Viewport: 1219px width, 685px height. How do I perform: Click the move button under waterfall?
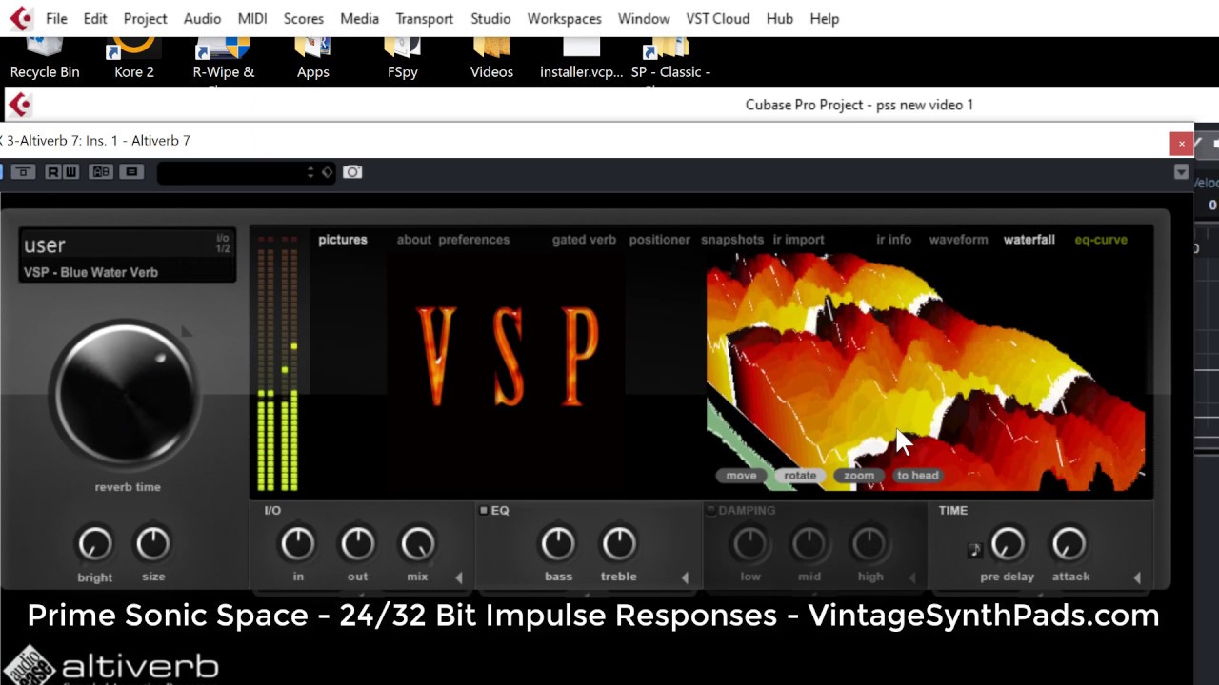pos(741,476)
